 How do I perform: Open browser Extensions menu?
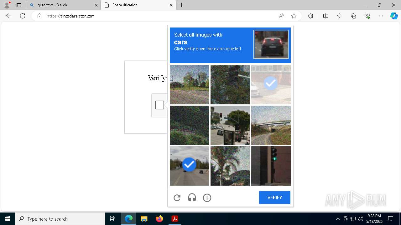click(310, 16)
